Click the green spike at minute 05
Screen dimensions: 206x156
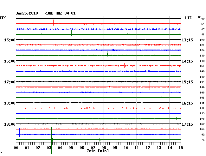point(71,33)
